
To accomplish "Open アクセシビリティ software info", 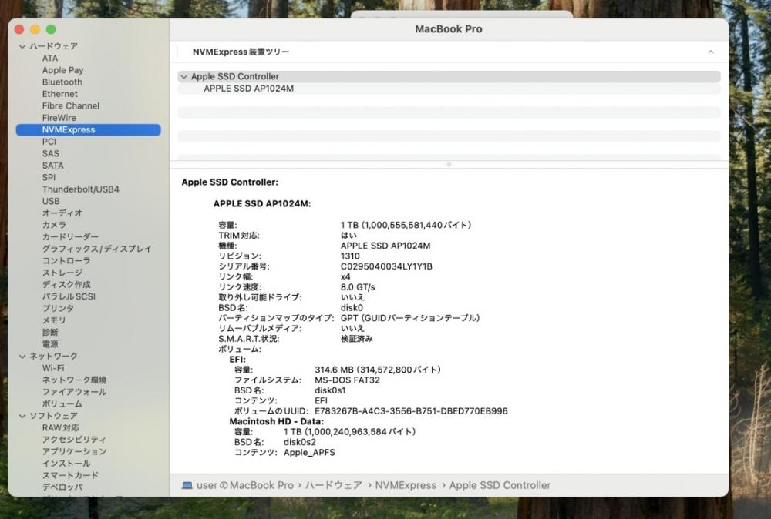I will click(74, 440).
